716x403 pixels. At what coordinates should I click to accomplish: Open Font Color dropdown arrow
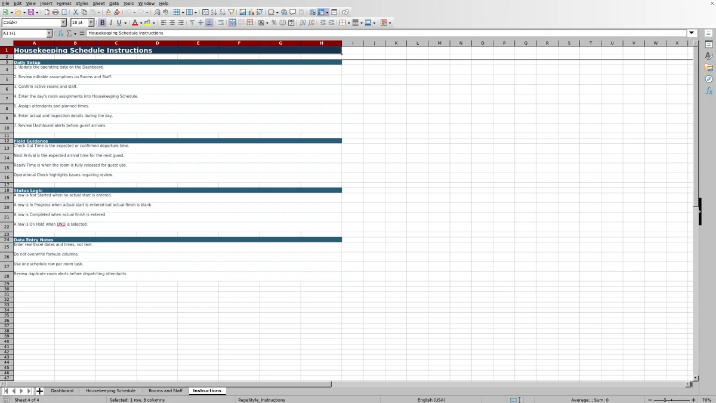click(141, 23)
